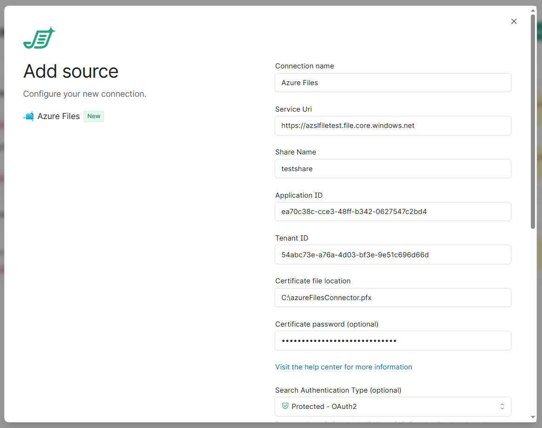Click the dialog's vertical scrollbar thumb
This screenshot has height=428, width=542.
coord(533,121)
